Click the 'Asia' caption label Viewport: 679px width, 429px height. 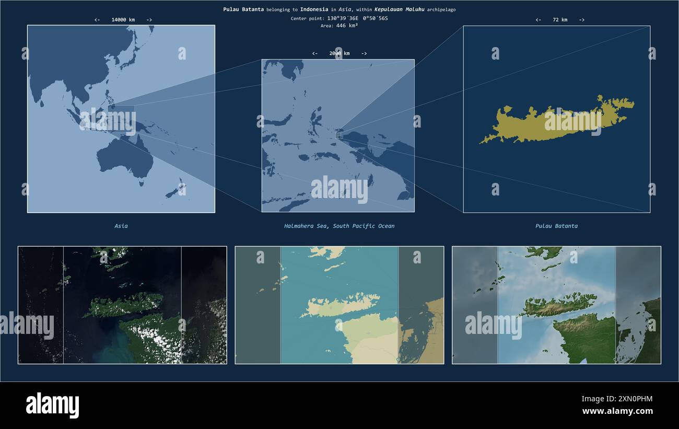121,226
